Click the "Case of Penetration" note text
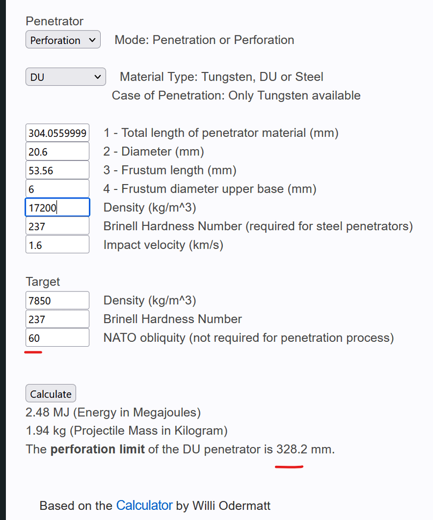This screenshot has height=520, width=433. click(236, 96)
